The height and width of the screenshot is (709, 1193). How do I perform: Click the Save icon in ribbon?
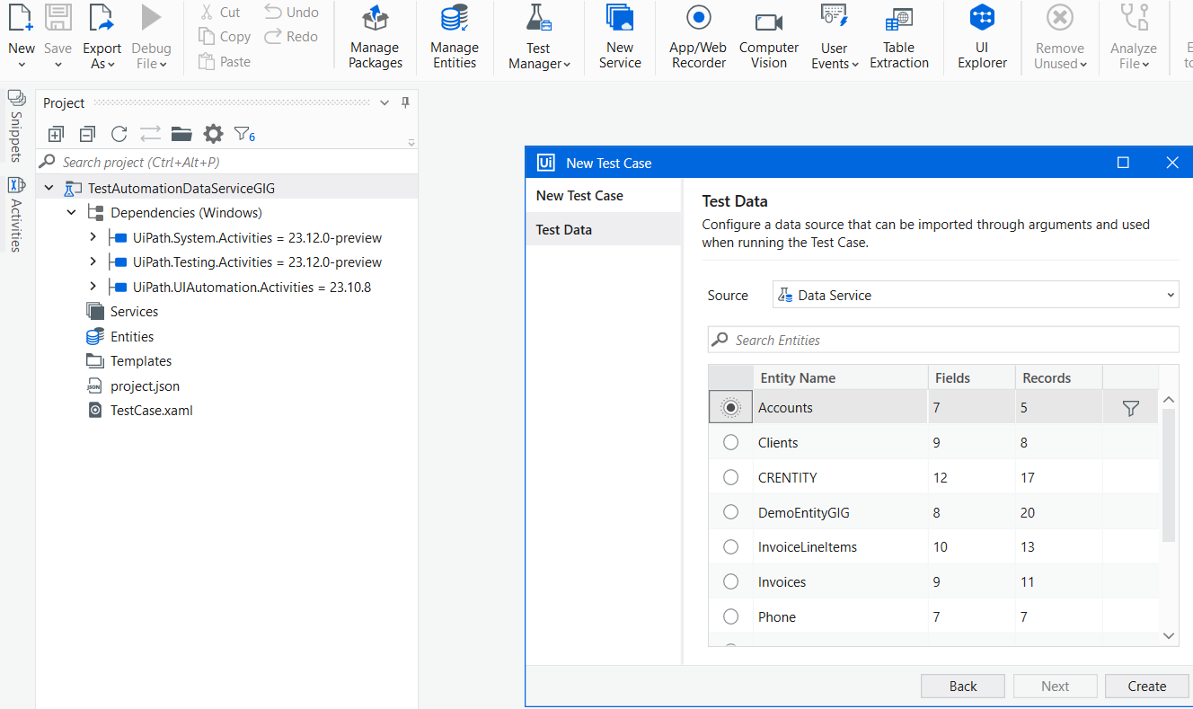click(57, 18)
